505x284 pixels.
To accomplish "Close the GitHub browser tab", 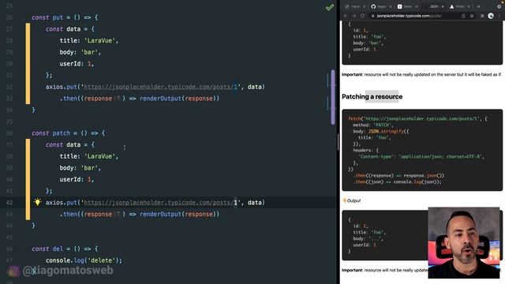I will tap(391, 6).
